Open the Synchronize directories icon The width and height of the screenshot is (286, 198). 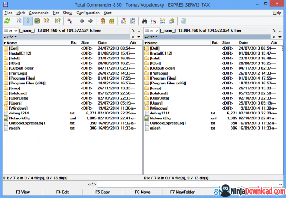163,21
